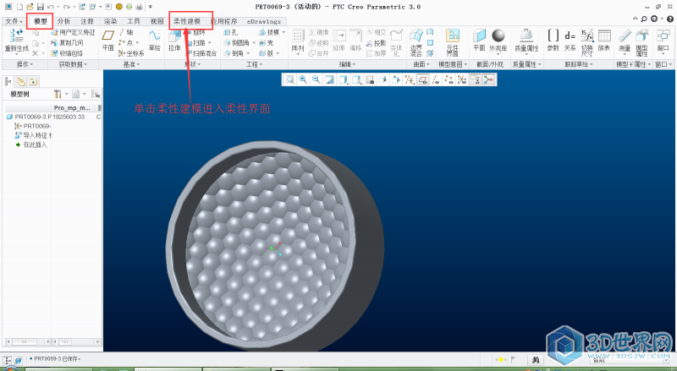This screenshot has height=371, width=677.
Task: Open the eDrawings ribbon tab
Action: click(264, 21)
